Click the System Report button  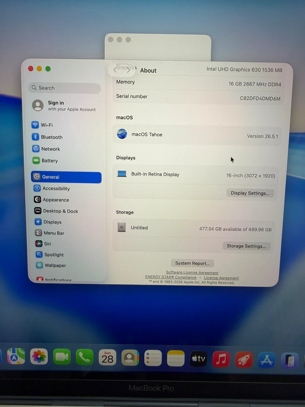pyautogui.click(x=192, y=263)
